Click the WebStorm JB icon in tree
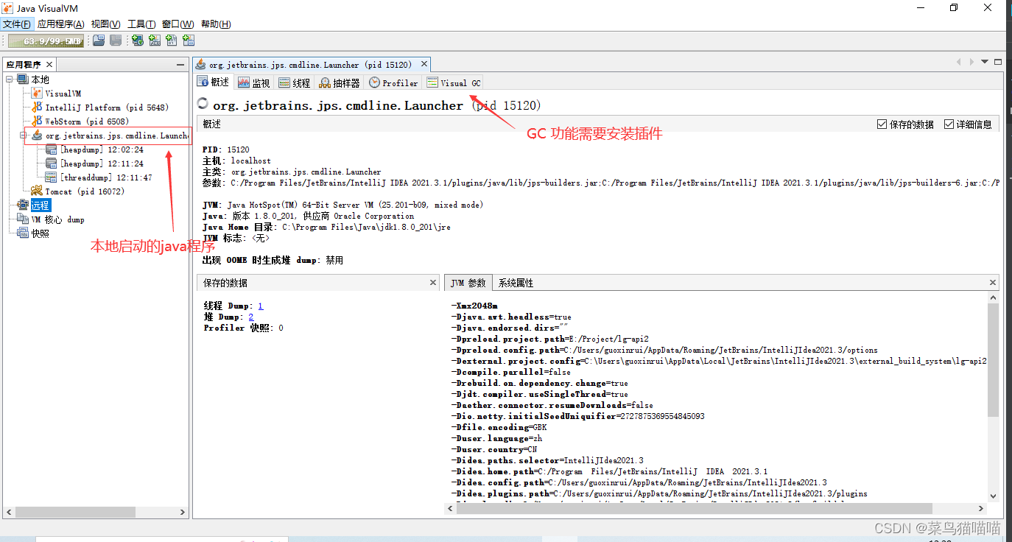Viewport: 1012px width, 542px height. click(x=37, y=122)
